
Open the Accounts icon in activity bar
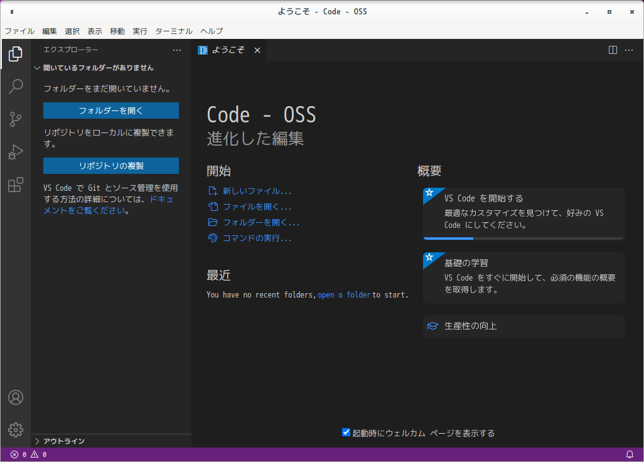[16, 397]
